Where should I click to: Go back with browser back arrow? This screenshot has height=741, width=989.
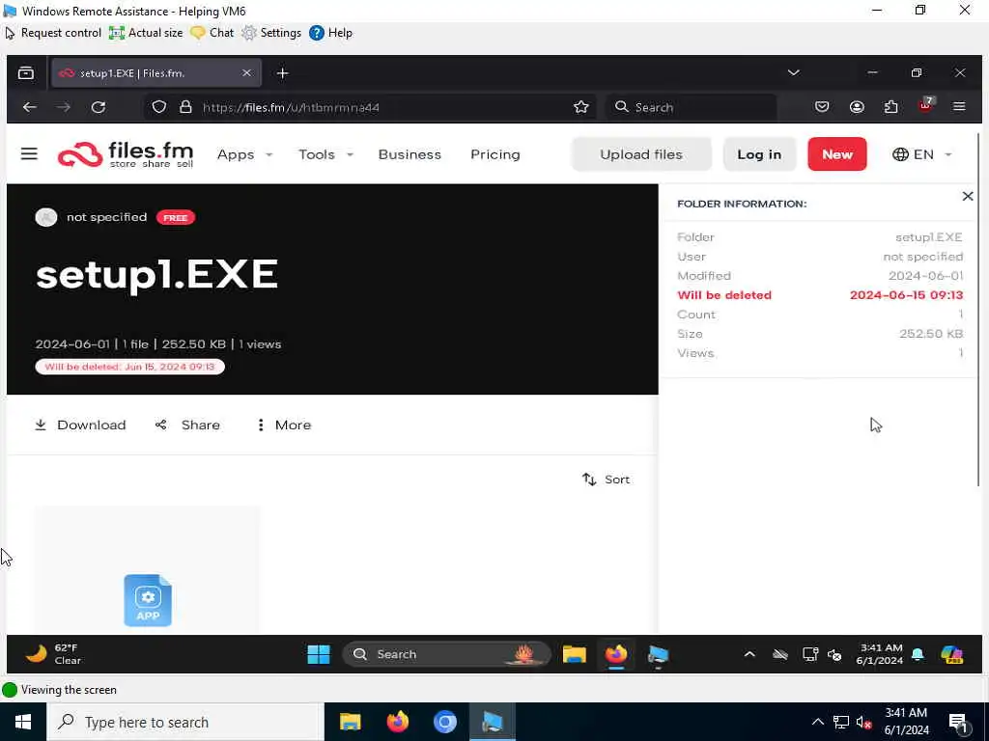(x=30, y=107)
